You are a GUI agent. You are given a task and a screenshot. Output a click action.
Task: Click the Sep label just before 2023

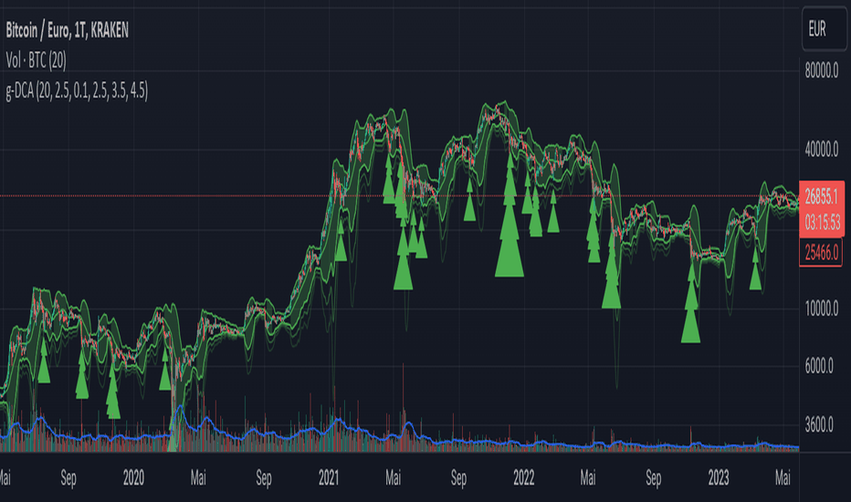tap(654, 477)
